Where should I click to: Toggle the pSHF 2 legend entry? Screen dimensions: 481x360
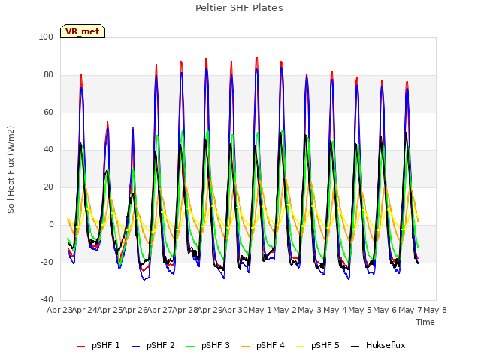pyautogui.click(x=153, y=345)
